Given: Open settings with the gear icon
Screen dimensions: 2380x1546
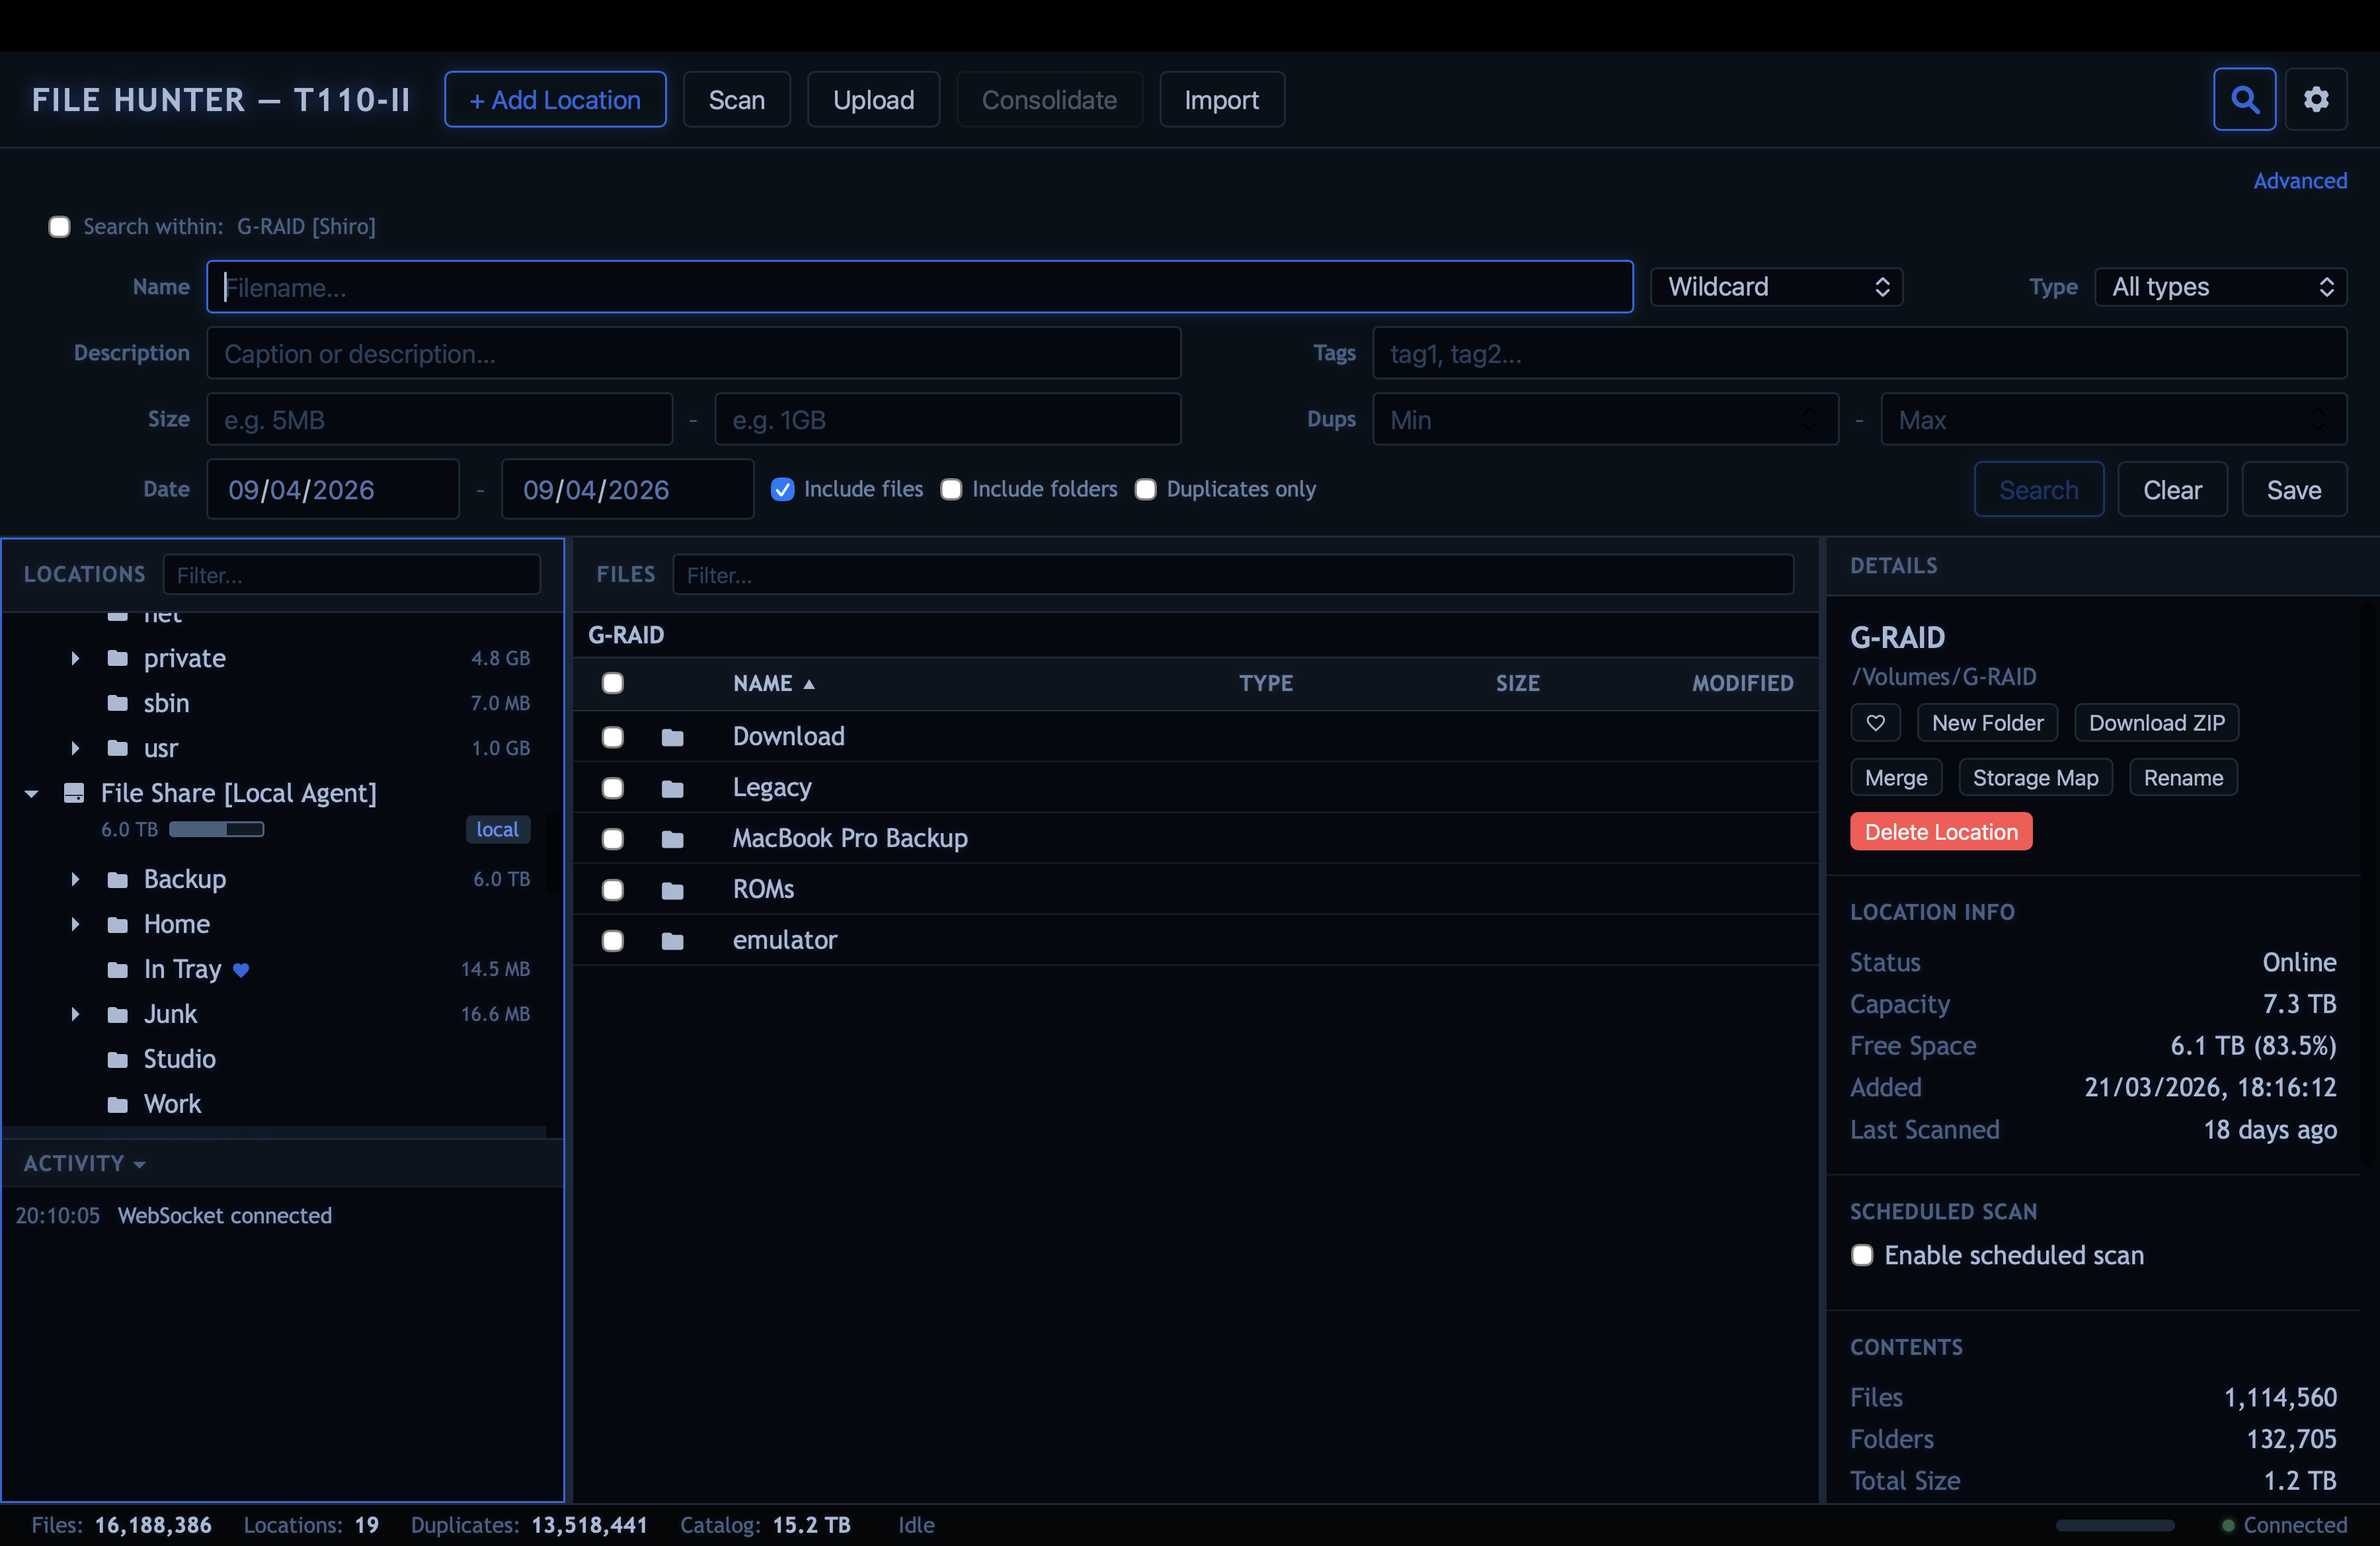Looking at the screenshot, I should (x=2318, y=99).
